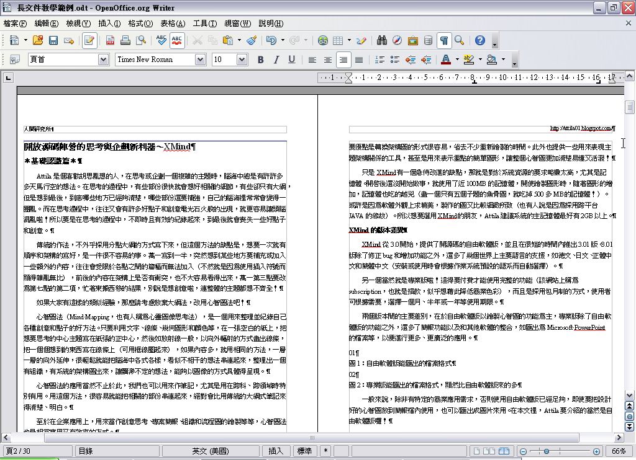
Task: Click the http://Attila01.blogspot.com header link
Action: [x=581, y=128]
